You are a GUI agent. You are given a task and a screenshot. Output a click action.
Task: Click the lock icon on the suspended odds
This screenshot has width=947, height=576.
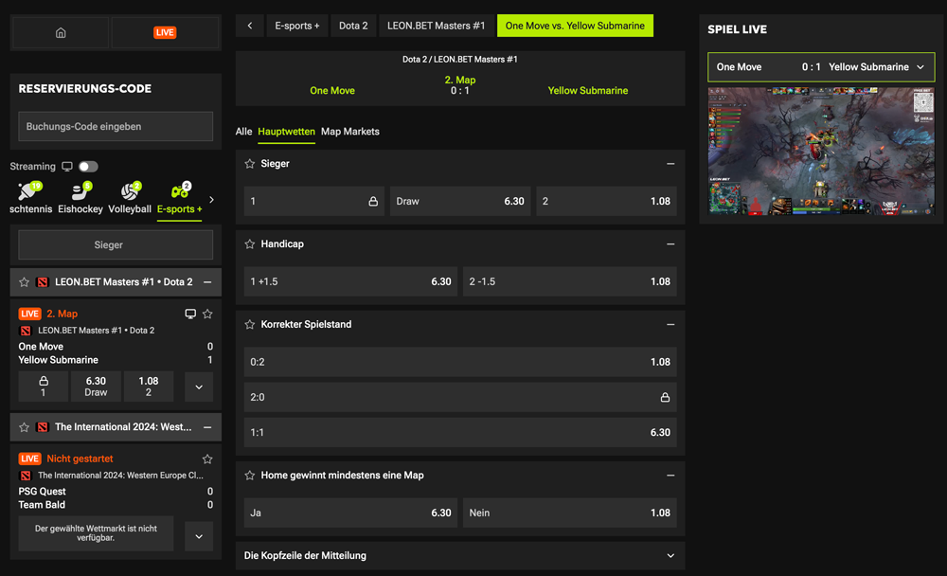pos(373,201)
